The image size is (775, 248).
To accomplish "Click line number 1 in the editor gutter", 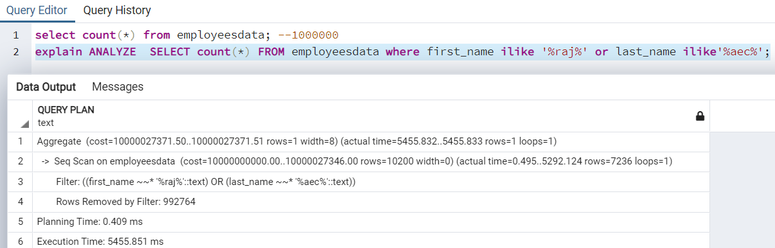I will tap(16, 35).
